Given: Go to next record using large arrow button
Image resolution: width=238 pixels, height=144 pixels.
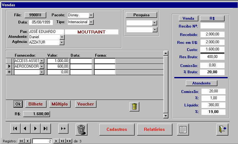Looking at the screenshot, I should [x=35, y=129].
